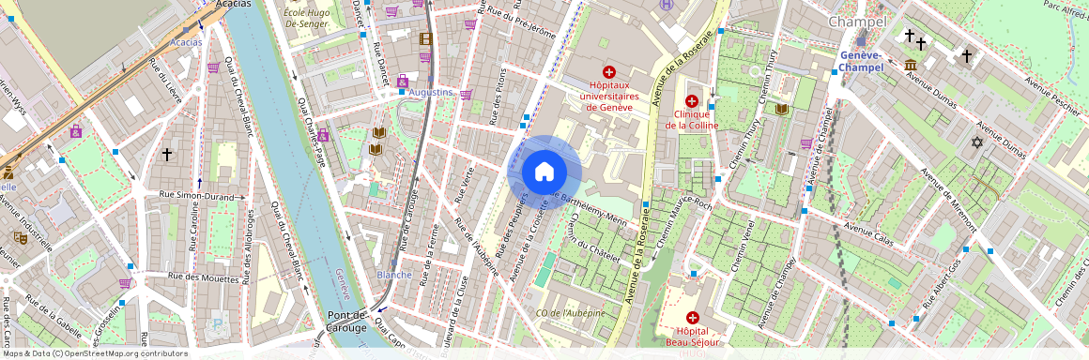
Task: Click the shopping cart icon on Avenue de Champel
Action: tap(806, 143)
